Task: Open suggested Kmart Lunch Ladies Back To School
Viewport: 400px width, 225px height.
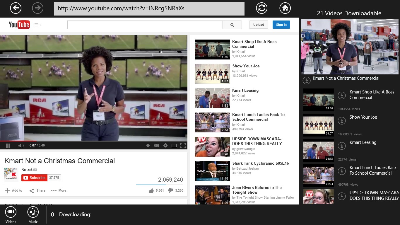Action: [x=258, y=117]
